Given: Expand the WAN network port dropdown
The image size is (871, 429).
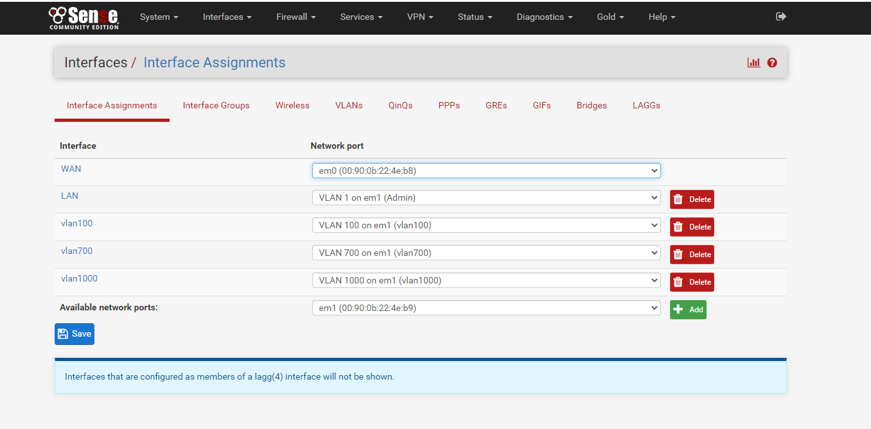Looking at the screenshot, I should tap(486, 171).
